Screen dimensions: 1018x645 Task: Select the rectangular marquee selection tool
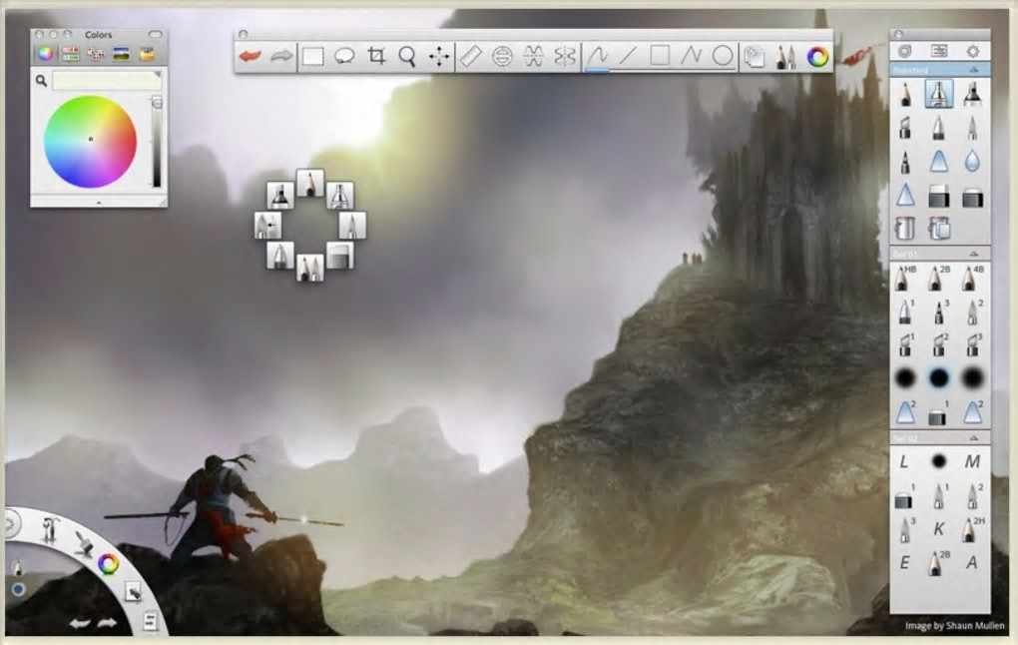(x=313, y=57)
